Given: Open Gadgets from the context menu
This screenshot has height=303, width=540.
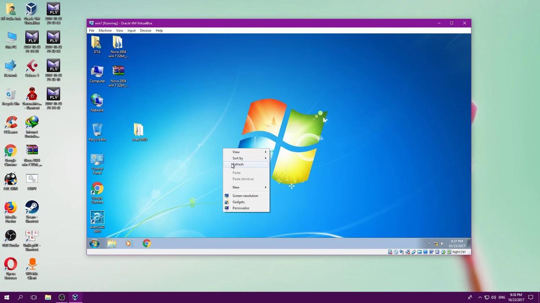Looking at the screenshot, I should point(246,202).
